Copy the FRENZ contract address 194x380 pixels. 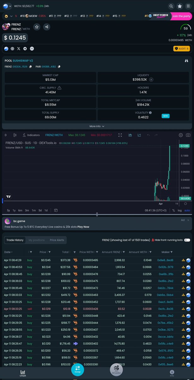(x=30, y=66)
